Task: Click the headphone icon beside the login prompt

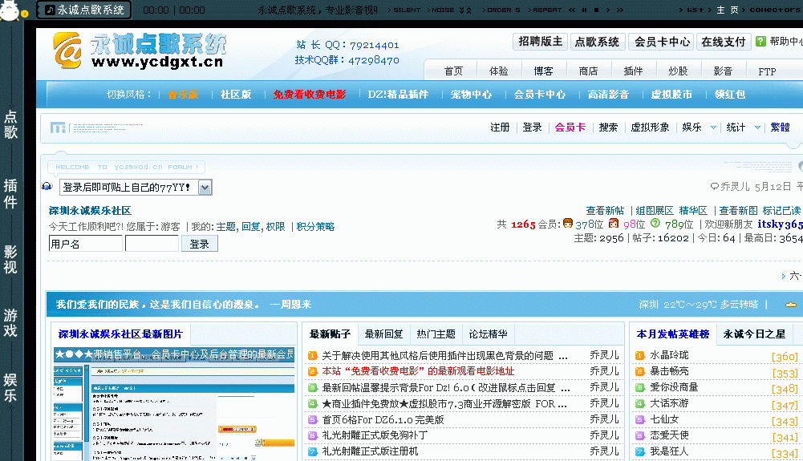Action: click(x=47, y=187)
